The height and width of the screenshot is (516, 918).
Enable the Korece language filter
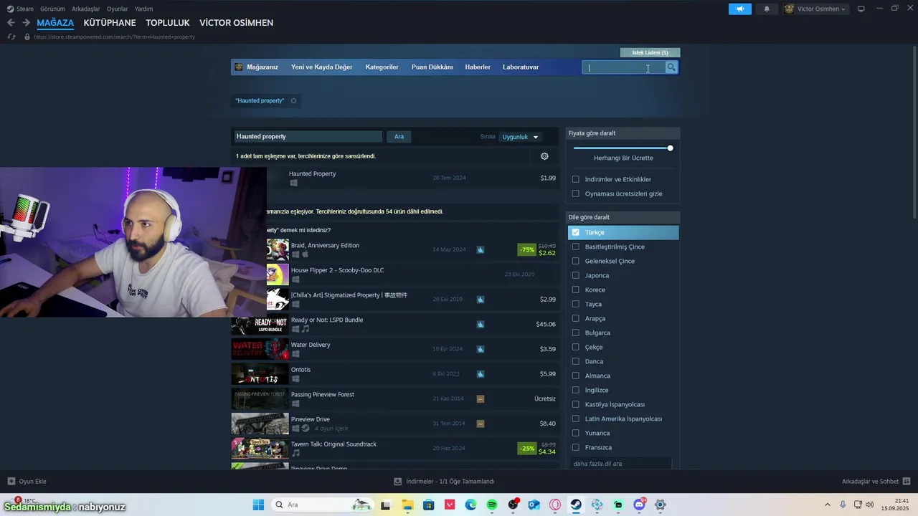[575, 290]
